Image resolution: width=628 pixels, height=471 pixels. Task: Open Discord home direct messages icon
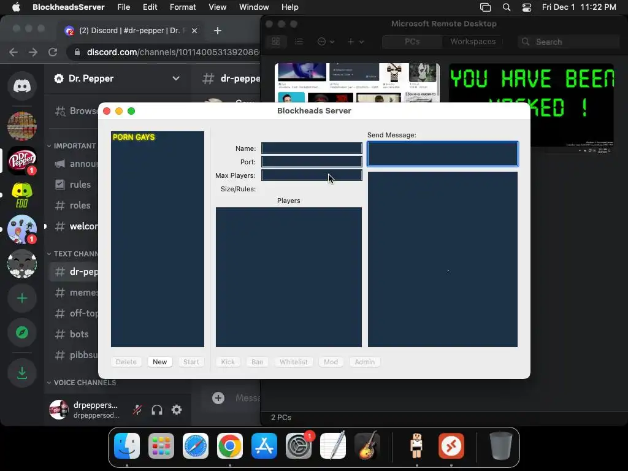click(22, 86)
